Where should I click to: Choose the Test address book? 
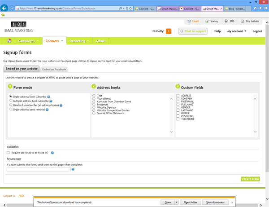(94, 96)
